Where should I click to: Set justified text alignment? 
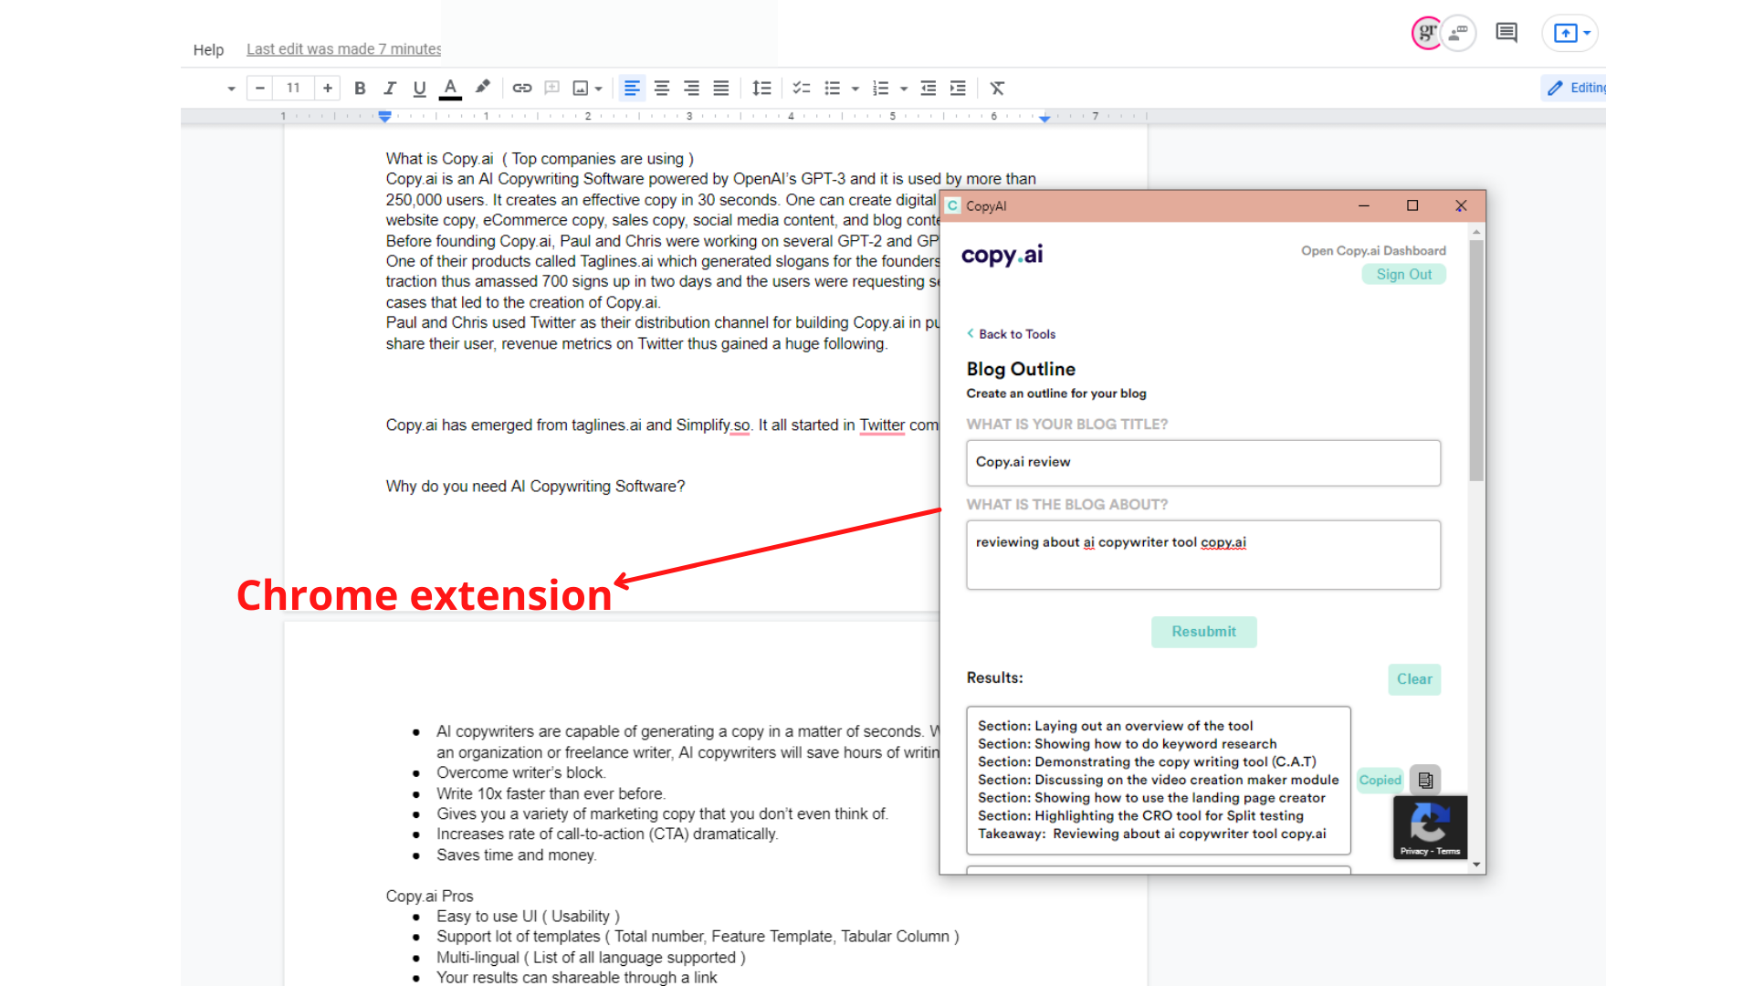[721, 89]
